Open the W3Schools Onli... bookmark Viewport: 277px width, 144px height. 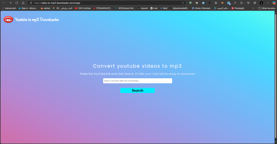point(125,8)
